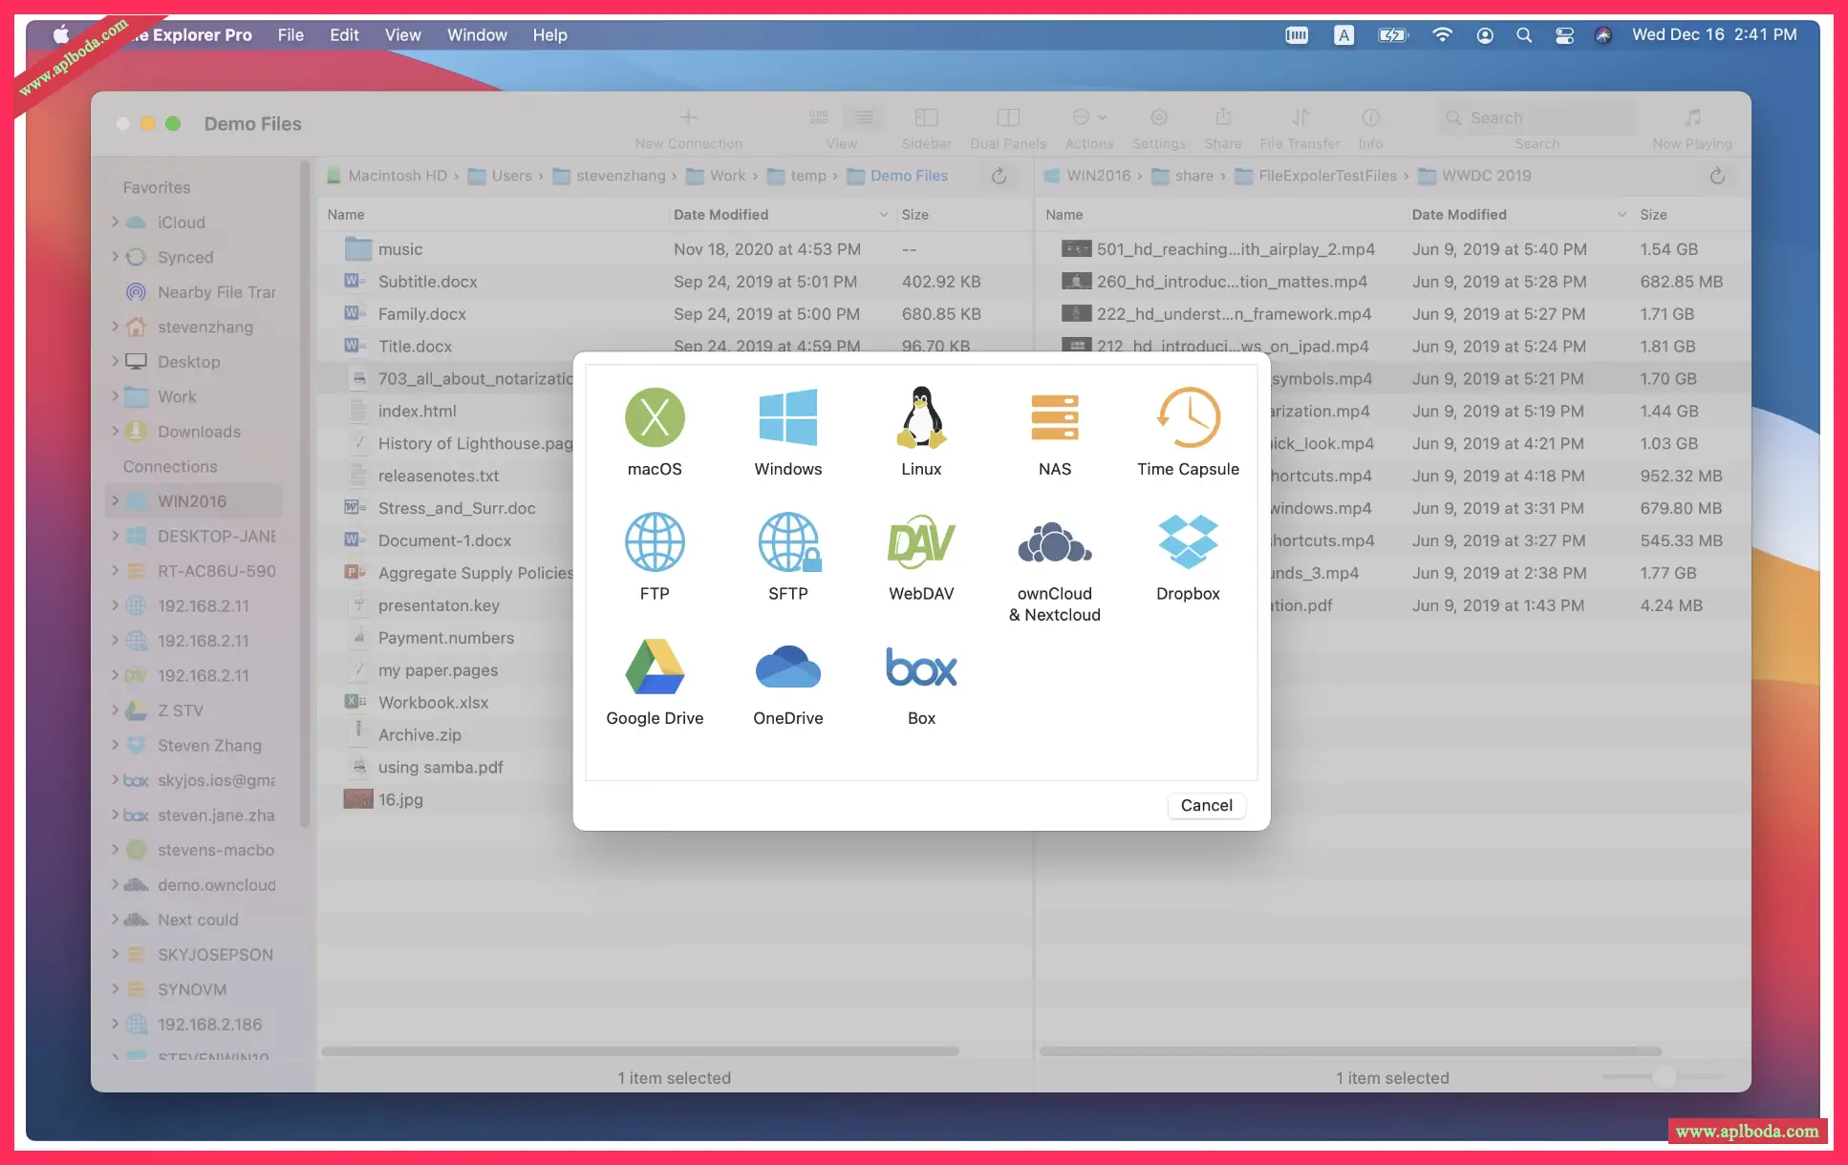Expand Downloads in sidebar
This screenshot has width=1848, height=1165.
(116, 431)
